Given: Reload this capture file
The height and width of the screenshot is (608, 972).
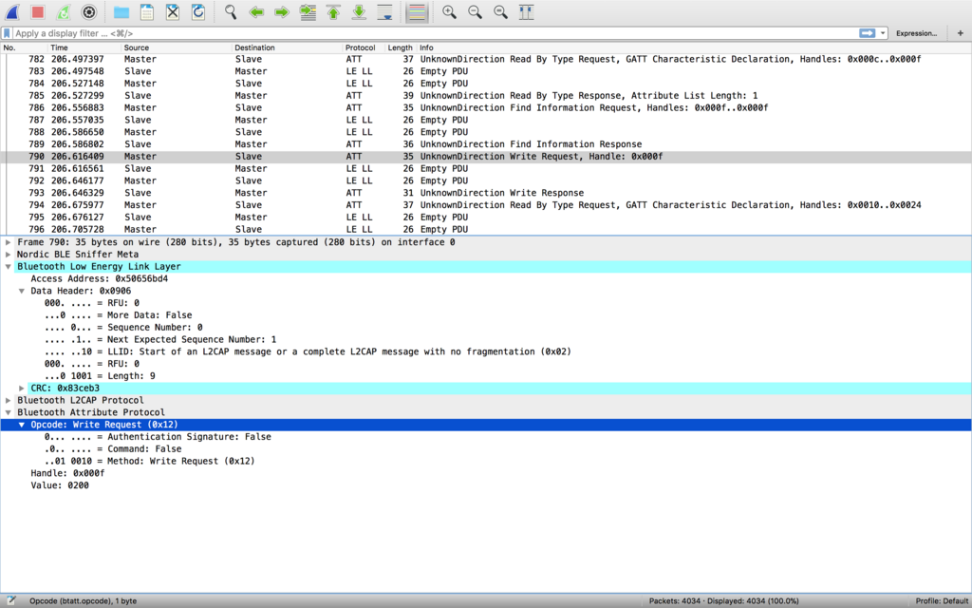Looking at the screenshot, I should [198, 11].
